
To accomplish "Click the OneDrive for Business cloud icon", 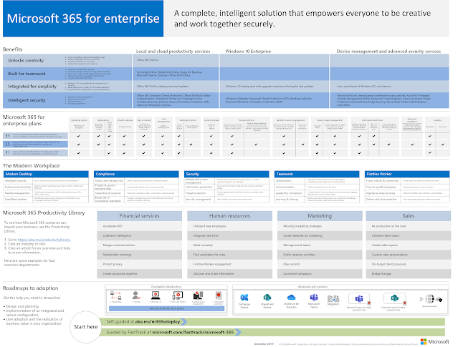I will (x=291, y=298).
